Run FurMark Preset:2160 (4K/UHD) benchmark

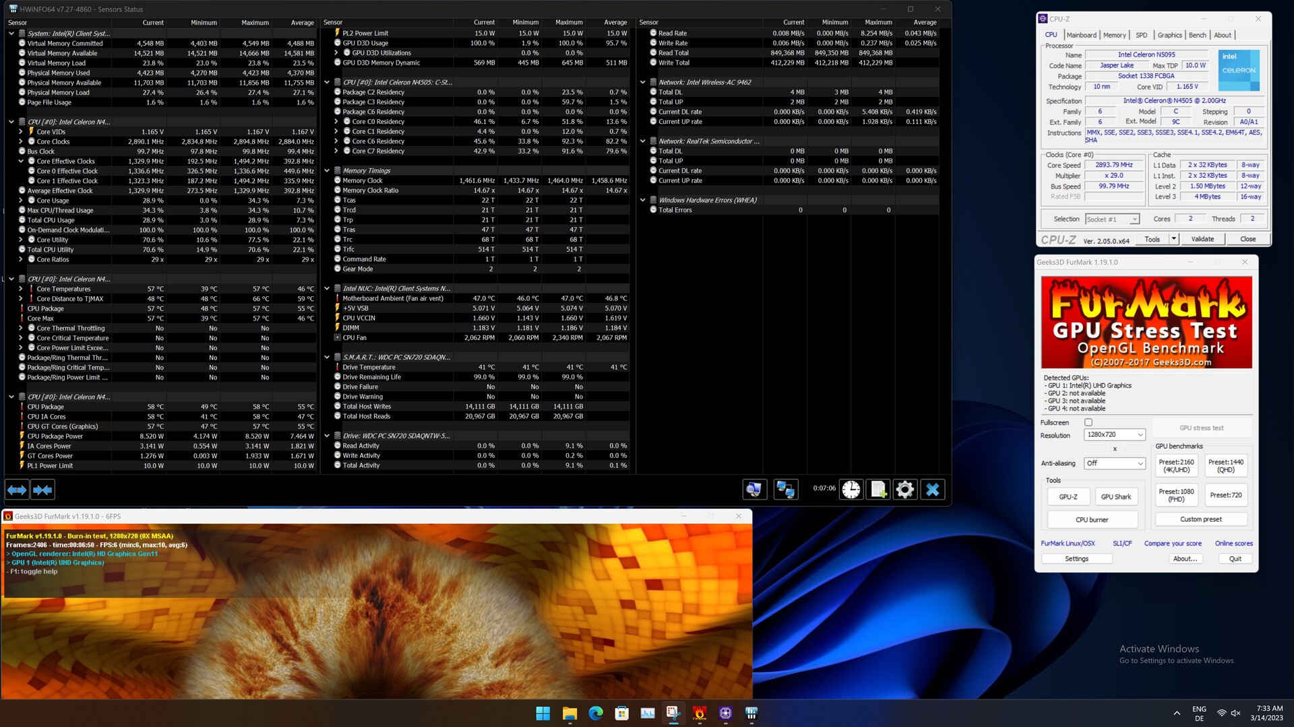point(1176,466)
